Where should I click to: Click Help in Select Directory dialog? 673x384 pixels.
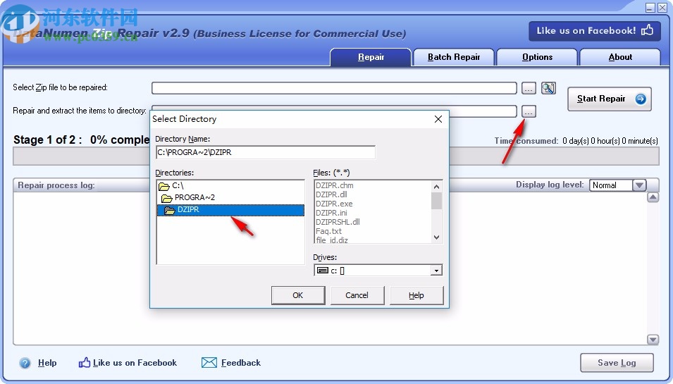click(x=416, y=295)
